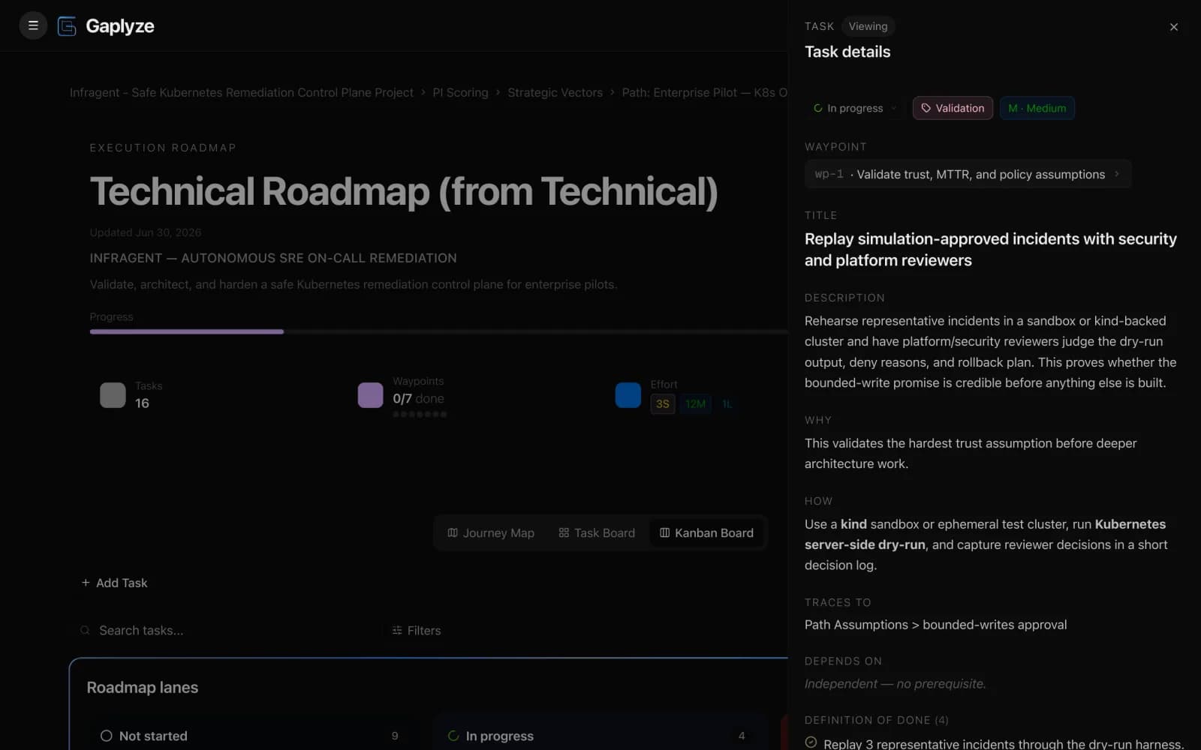The height and width of the screenshot is (750, 1201).
Task: Open waypoint wp-1 Validate trust link
Action: 968,174
